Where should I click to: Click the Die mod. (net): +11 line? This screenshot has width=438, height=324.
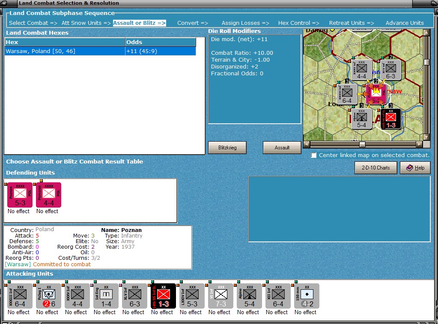239,39
